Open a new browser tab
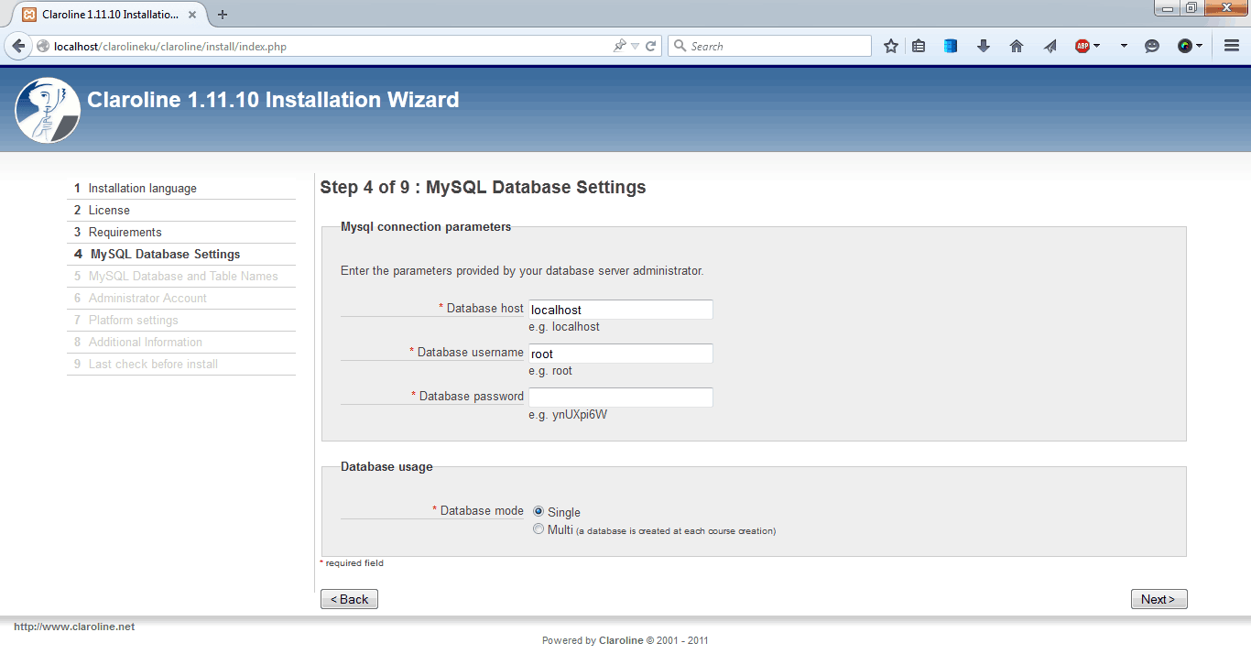The height and width of the screenshot is (654, 1251). click(x=222, y=15)
